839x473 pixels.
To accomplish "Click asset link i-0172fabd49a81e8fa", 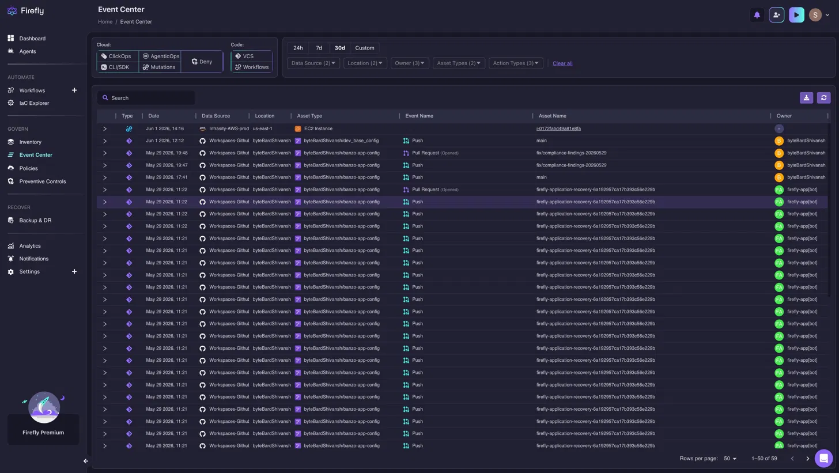I will [558, 129].
